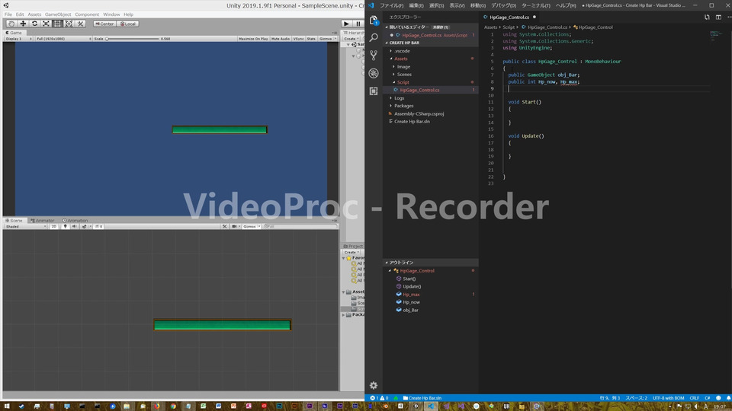
Task: Open the Extensions view icon in VS Code
Action: [x=374, y=91]
